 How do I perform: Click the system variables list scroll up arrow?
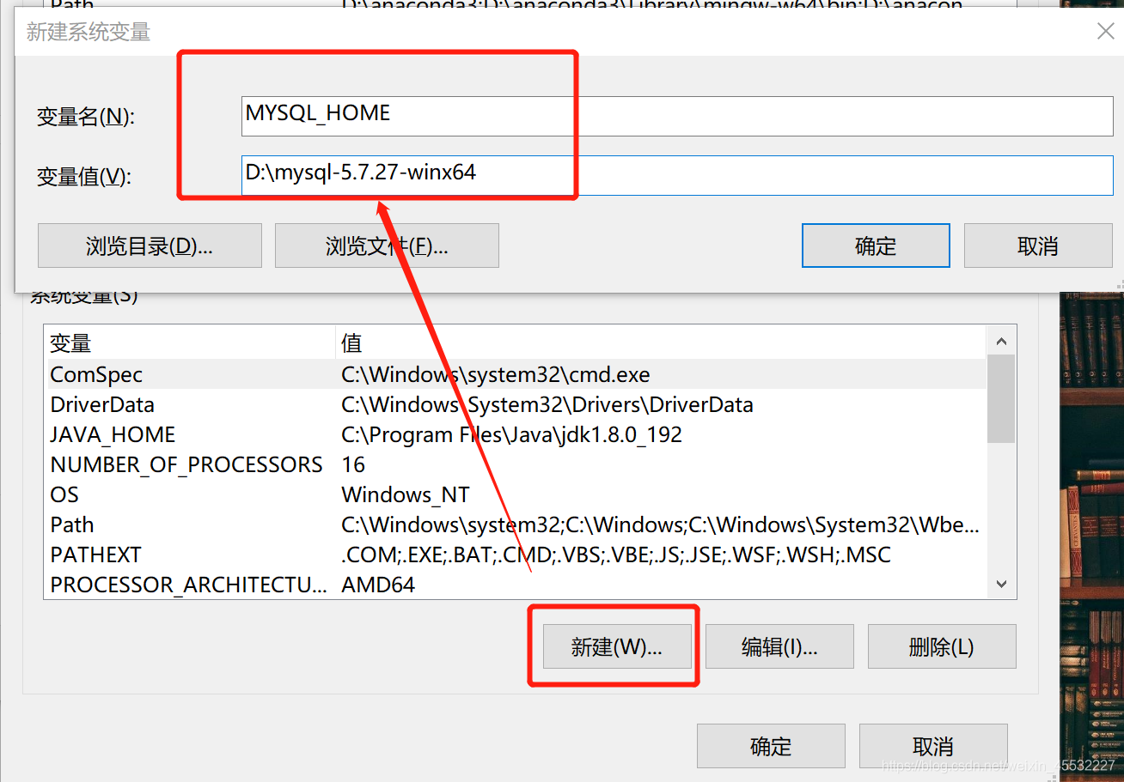pos(1001,341)
